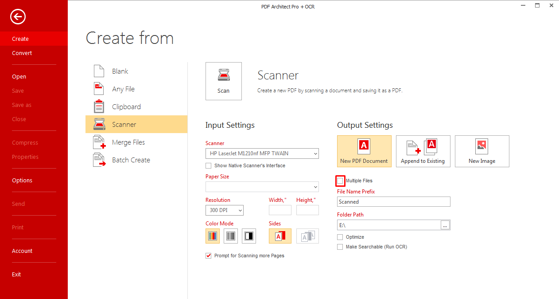Select the full color scan mode icon
The height and width of the screenshot is (299, 559).
(x=213, y=236)
